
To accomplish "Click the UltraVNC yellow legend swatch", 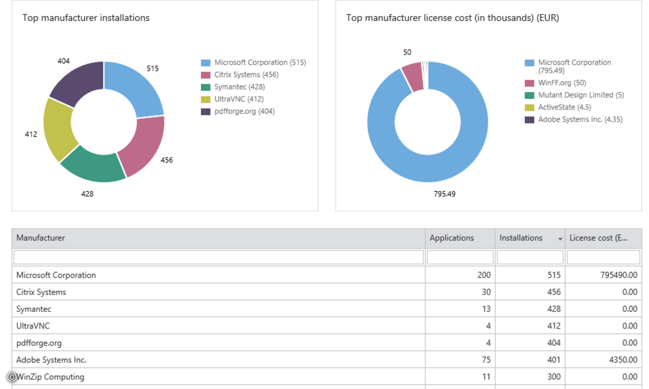I will tap(205, 99).
